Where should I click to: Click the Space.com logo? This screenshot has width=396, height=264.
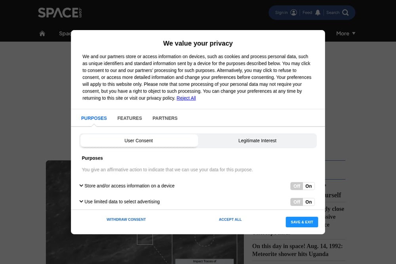(x=60, y=13)
